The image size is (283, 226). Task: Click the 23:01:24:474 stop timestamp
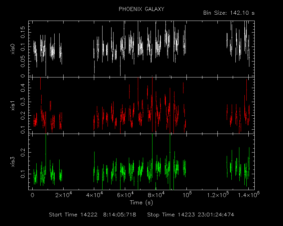click(216, 215)
